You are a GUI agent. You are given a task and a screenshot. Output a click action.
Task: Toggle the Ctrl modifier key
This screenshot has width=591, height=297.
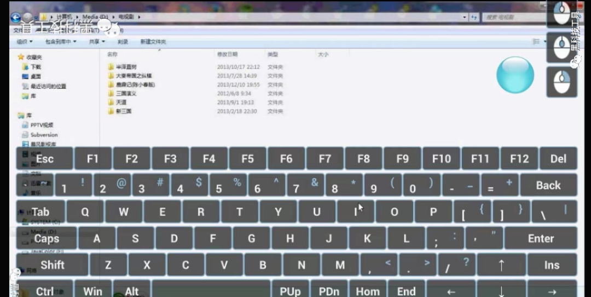coord(44,290)
